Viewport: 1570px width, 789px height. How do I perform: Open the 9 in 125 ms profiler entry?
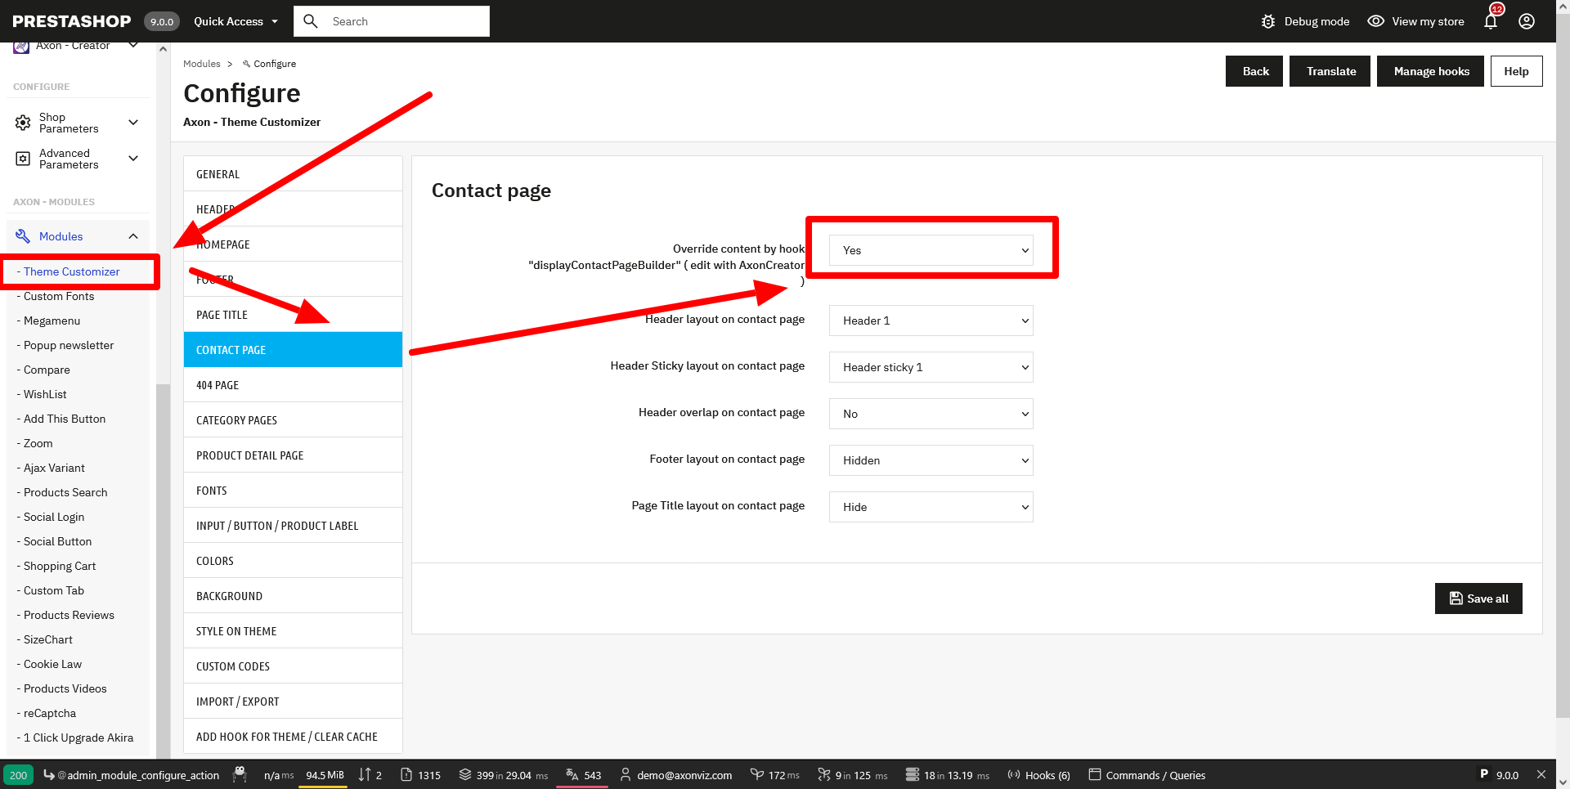[852, 775]
